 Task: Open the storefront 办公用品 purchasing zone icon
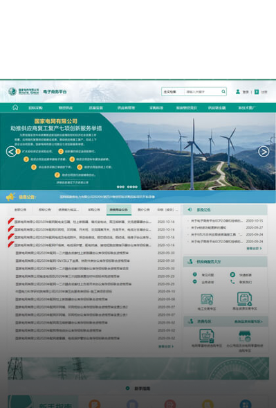point(245,336)
